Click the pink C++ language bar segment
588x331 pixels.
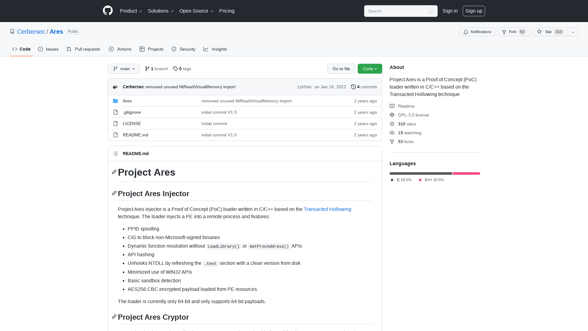click(x=466, y=173)
